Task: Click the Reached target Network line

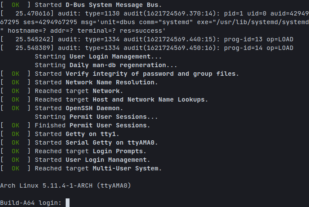Action: pyautogui.click(x=62, y=91)
